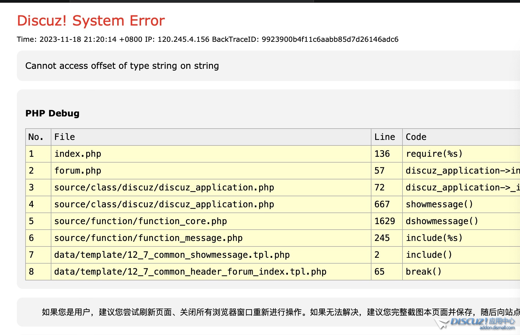
Task: Click row number 5 cell
Action: point(38,221)
